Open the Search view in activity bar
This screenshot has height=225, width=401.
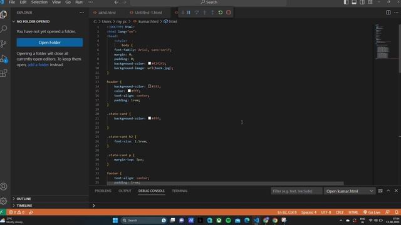(x=4, y=29)
